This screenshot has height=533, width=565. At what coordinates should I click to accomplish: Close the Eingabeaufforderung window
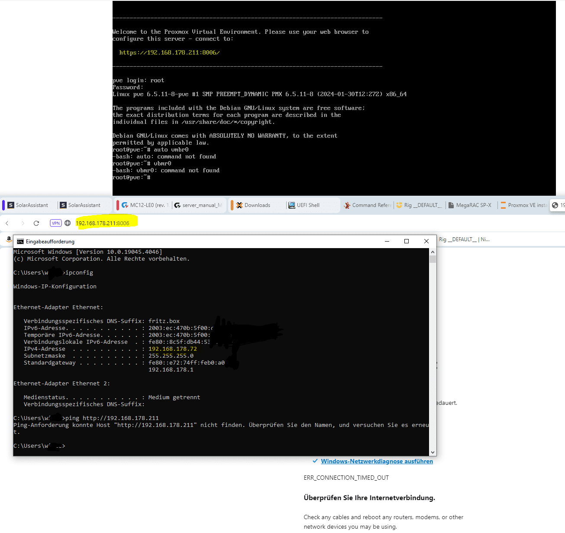tap(426, 241)
